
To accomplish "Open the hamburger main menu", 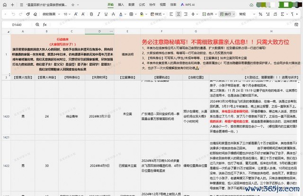I will click(x=22, y=5).
